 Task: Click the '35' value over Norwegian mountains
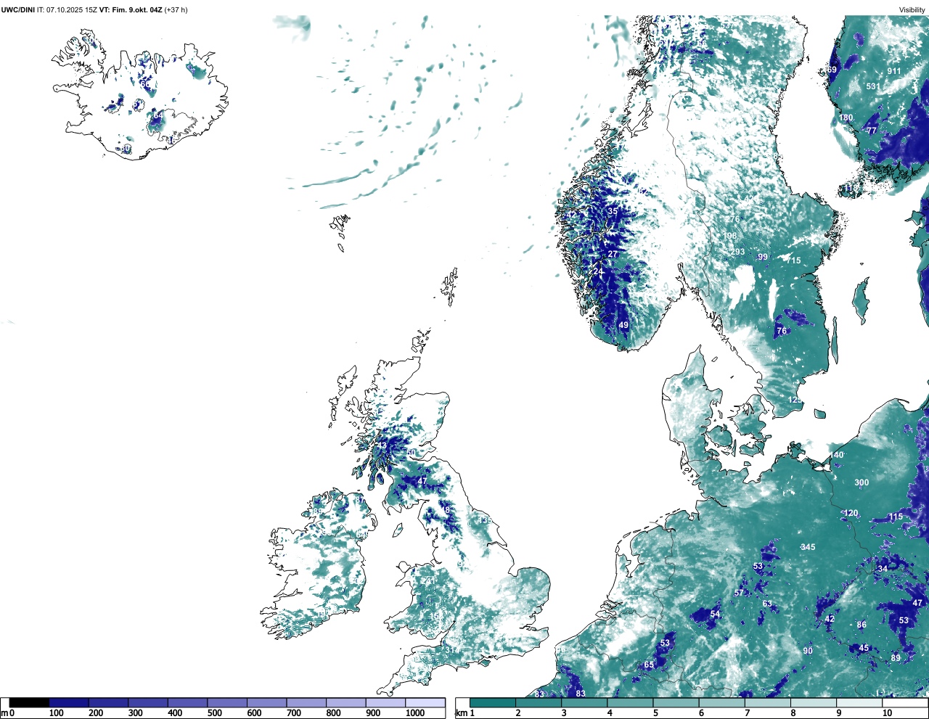tap(613, 212)
